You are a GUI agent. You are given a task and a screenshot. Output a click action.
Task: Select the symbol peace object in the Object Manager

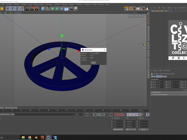coord(159,11)
